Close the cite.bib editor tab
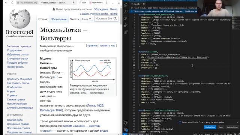 pyautogui.click(x=144, y=4)
